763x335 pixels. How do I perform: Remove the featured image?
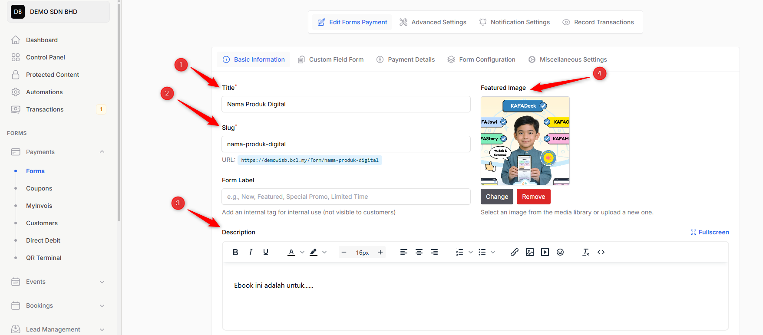[x=533, y=197]
